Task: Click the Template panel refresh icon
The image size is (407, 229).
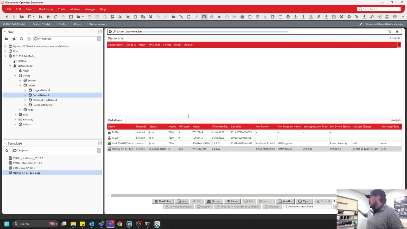Action: tap(6, 150)
